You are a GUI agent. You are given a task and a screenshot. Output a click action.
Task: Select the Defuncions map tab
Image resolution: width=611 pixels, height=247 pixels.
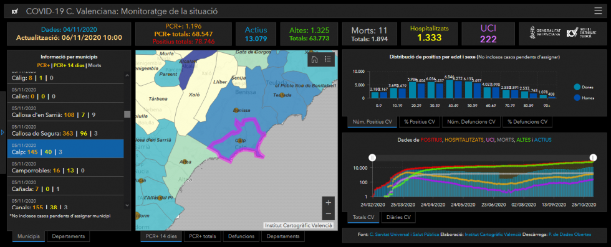click(x=241, y=236)
